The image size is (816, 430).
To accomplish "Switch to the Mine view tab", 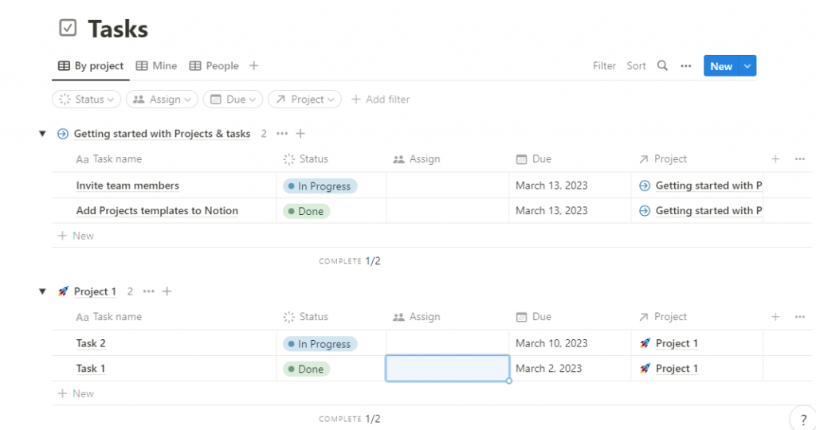I will (x=157, y=66).
